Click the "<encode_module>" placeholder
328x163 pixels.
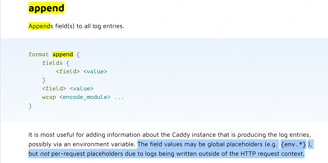(x=85, y=97)
